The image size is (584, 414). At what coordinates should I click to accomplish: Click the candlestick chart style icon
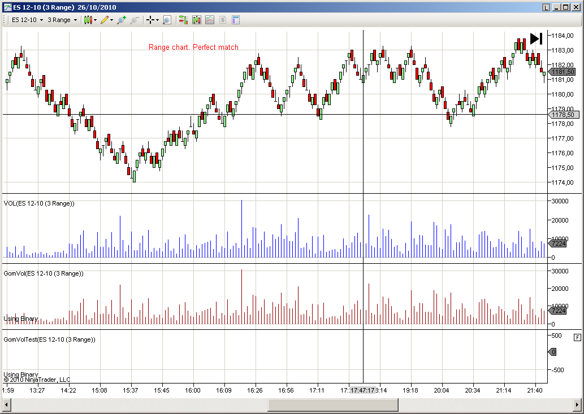pyautogui.click(x=88, y=20)
